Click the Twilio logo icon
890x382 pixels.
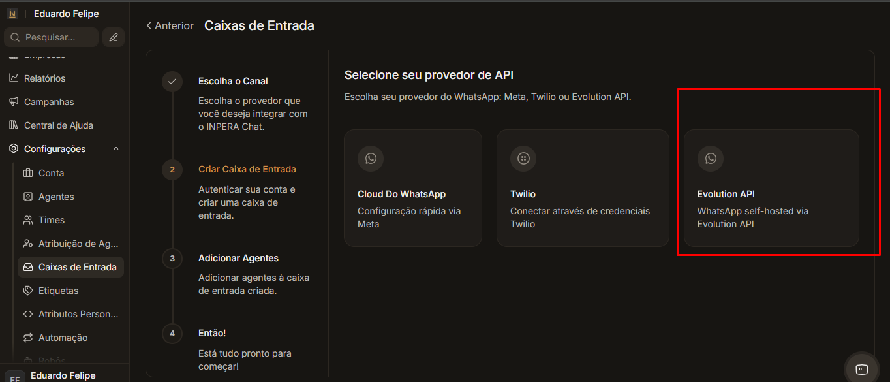(523, 158)
